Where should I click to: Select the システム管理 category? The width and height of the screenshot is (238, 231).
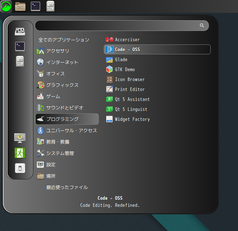(x=67, y=153)
